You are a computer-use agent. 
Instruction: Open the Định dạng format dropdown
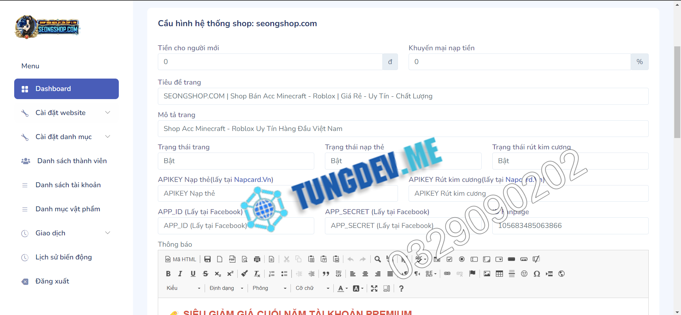point(226,288)
